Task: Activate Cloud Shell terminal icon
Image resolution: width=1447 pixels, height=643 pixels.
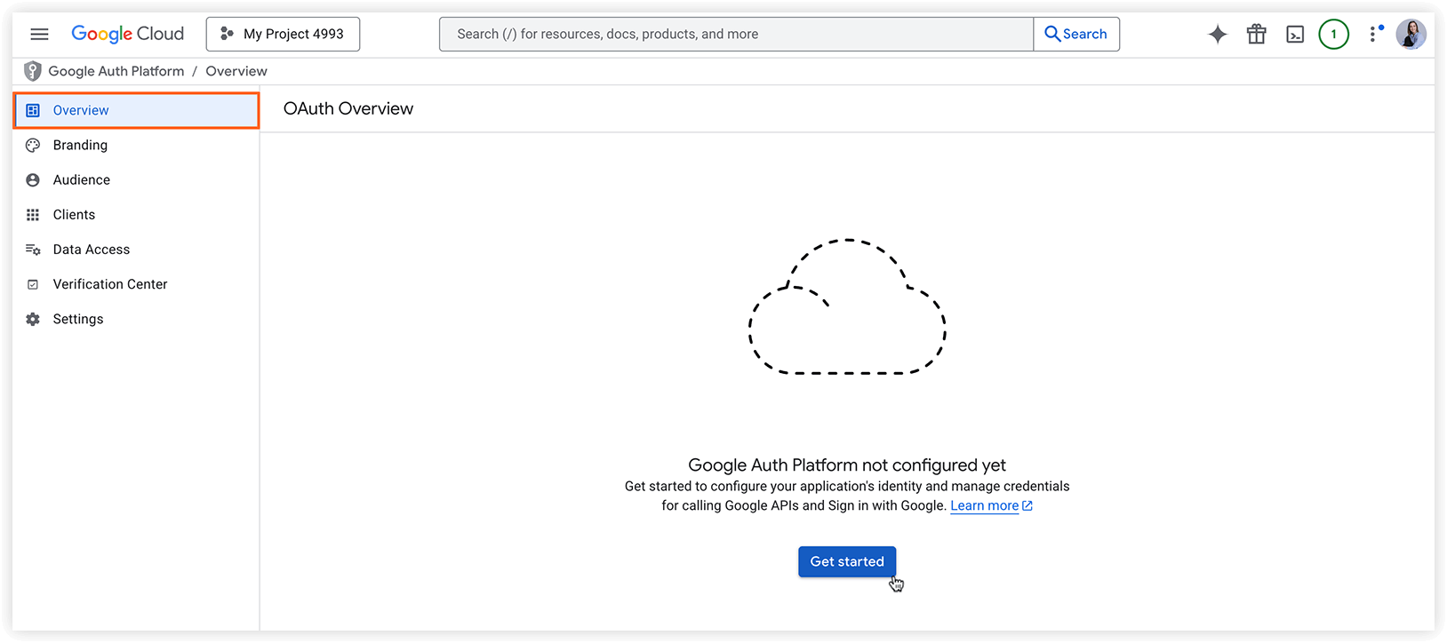Action: coord(1295,34)
